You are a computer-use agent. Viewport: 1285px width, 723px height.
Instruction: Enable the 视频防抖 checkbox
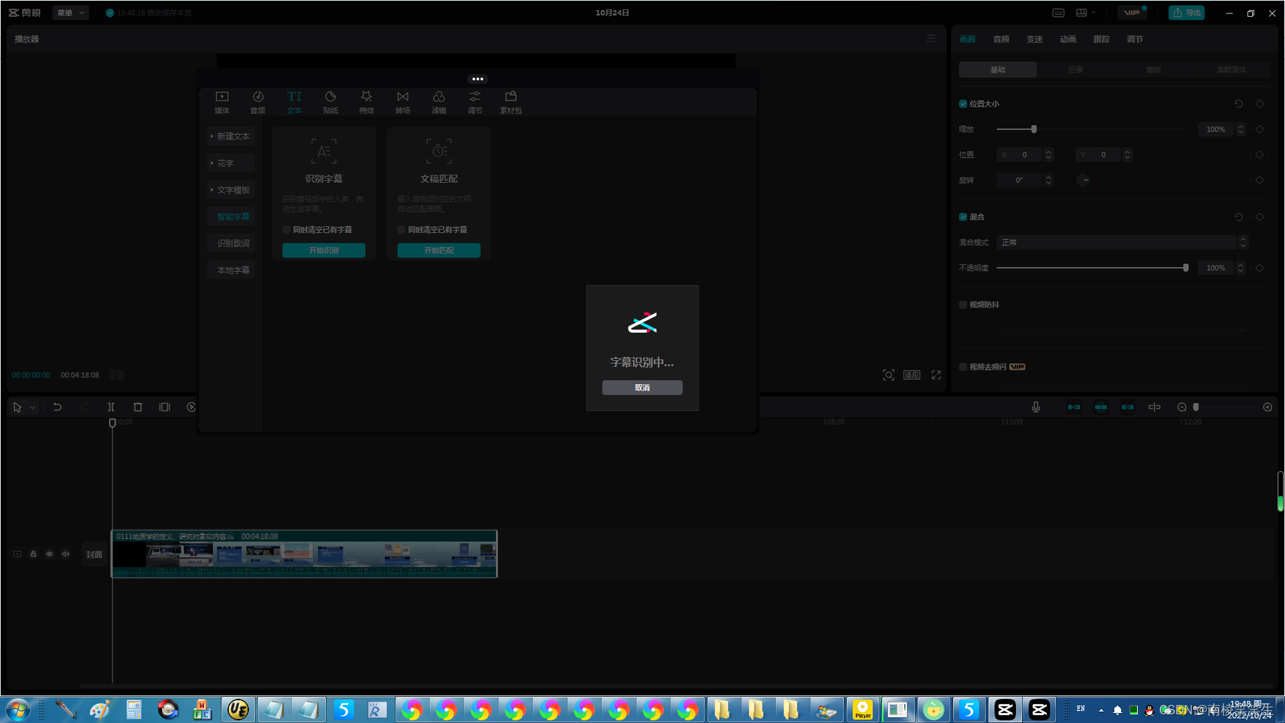(x=963, y=305)
